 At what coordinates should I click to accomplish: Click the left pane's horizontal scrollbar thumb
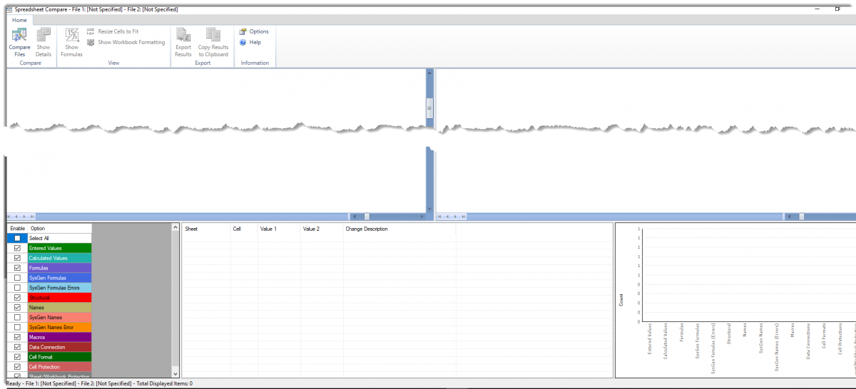point(367,217)
